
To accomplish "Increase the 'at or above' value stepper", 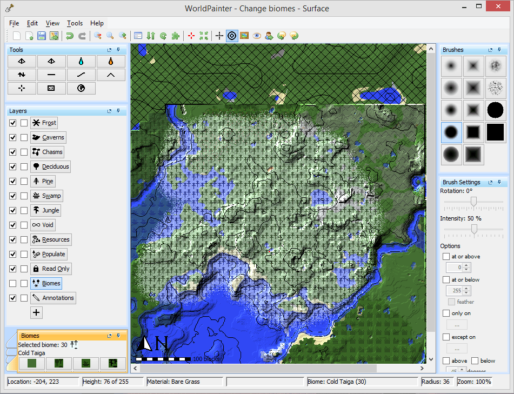I will click(x=467, y=265).
